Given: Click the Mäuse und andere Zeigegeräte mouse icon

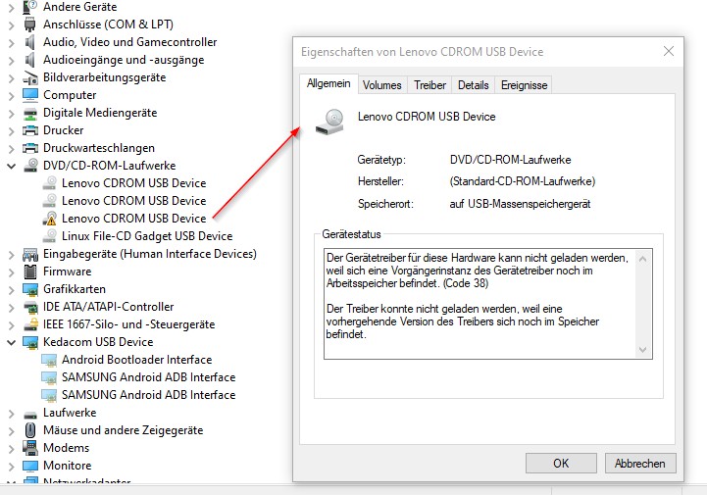Looking at the screenshot, I should click(30, 430).
